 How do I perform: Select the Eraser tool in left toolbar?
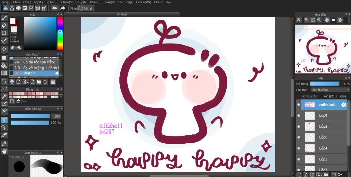pyautogui.click(x=4, y=25)
